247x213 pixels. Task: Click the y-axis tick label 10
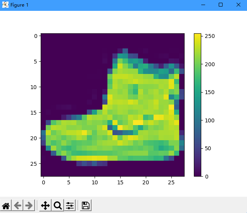click(x=34, y=87)
